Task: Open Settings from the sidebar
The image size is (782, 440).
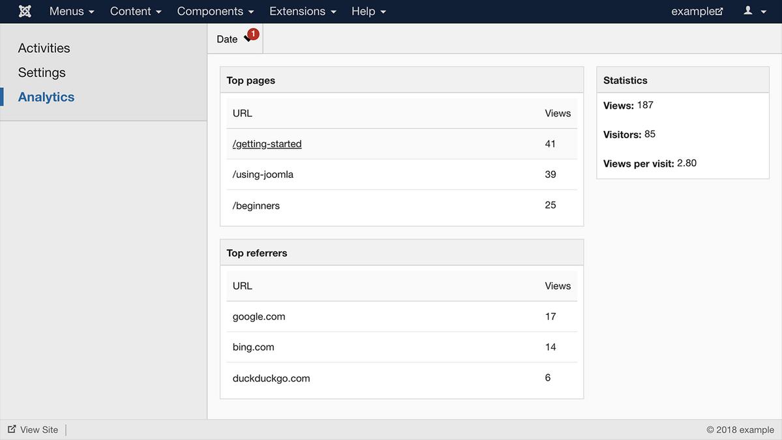Action: [x=41, y=72]
